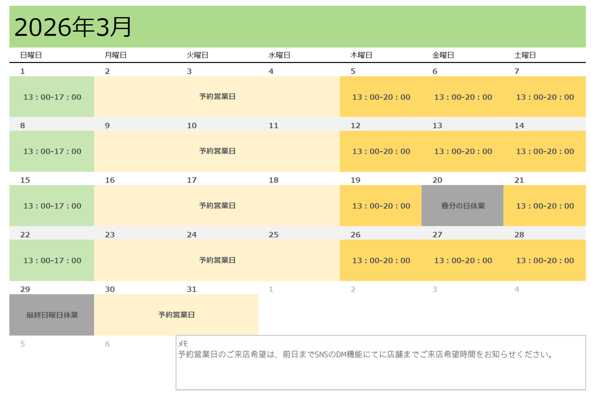Image resolution: width=591 pixels, height=394 pixels.
Task: Select date number 9
Action: coord(107,126)
